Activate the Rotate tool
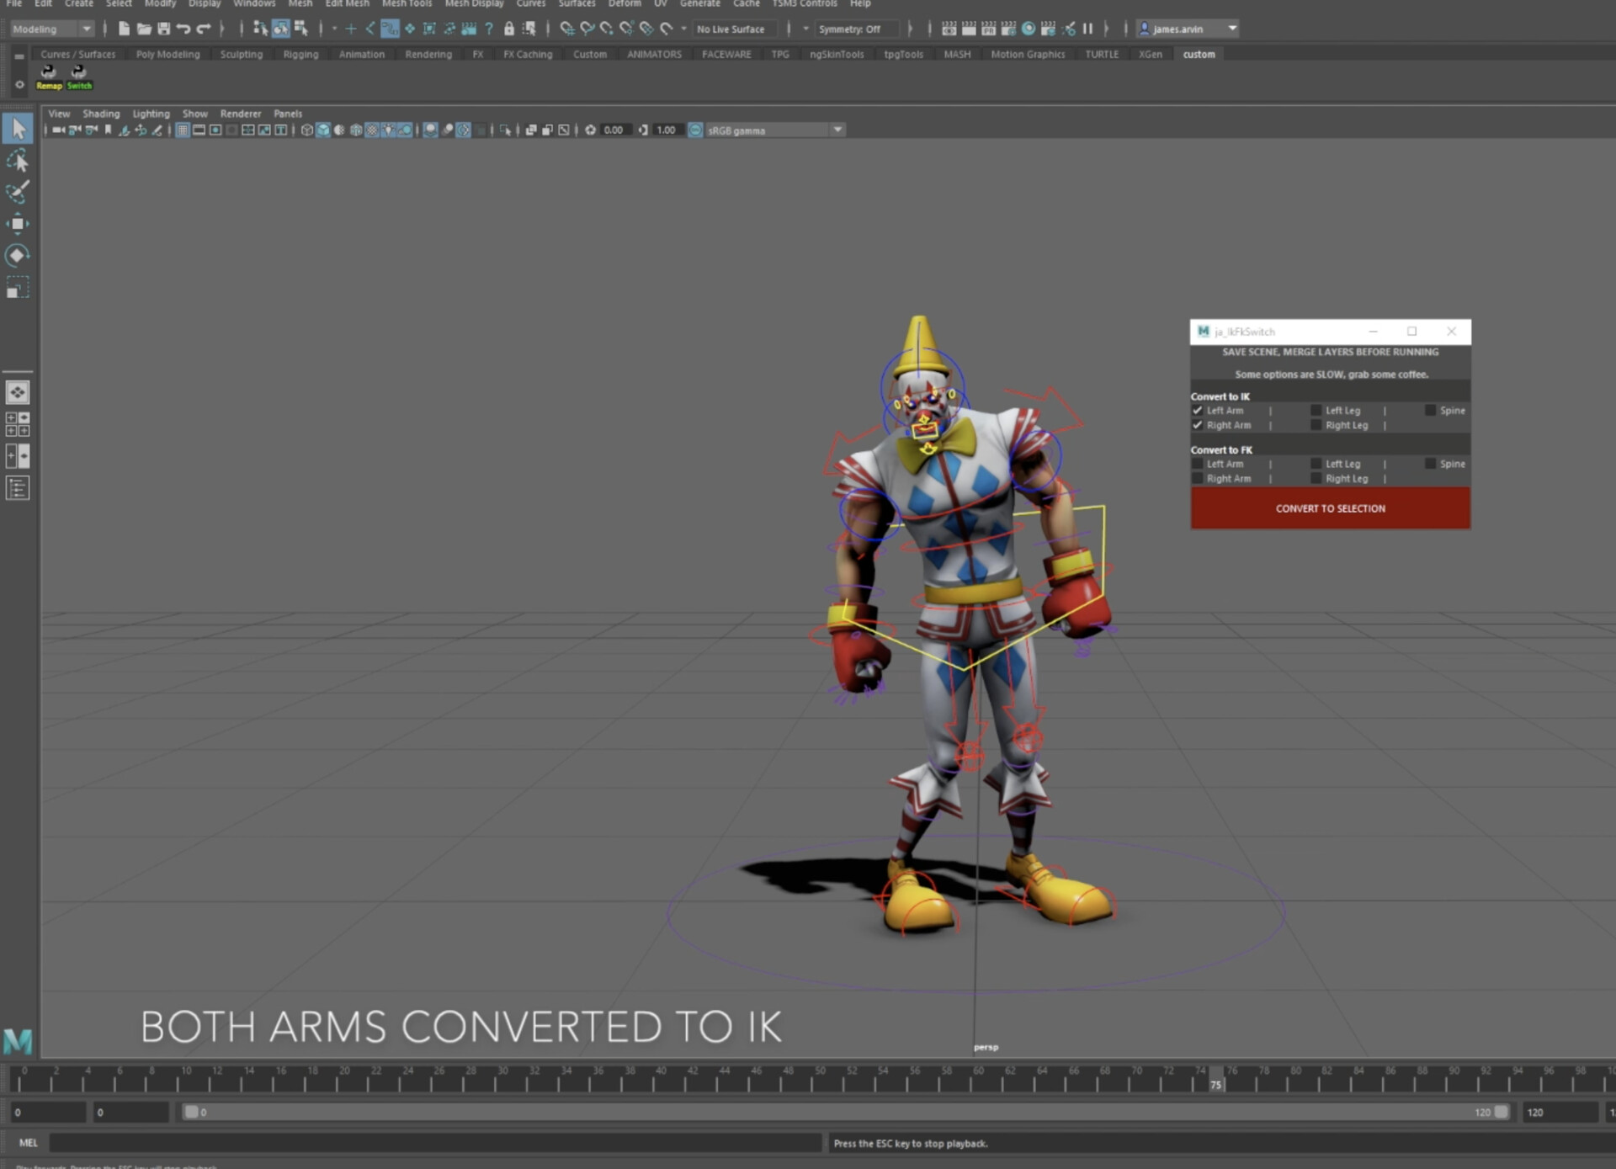The height and width of the screenshot is (1169, 1616). [x=18, y=256]
